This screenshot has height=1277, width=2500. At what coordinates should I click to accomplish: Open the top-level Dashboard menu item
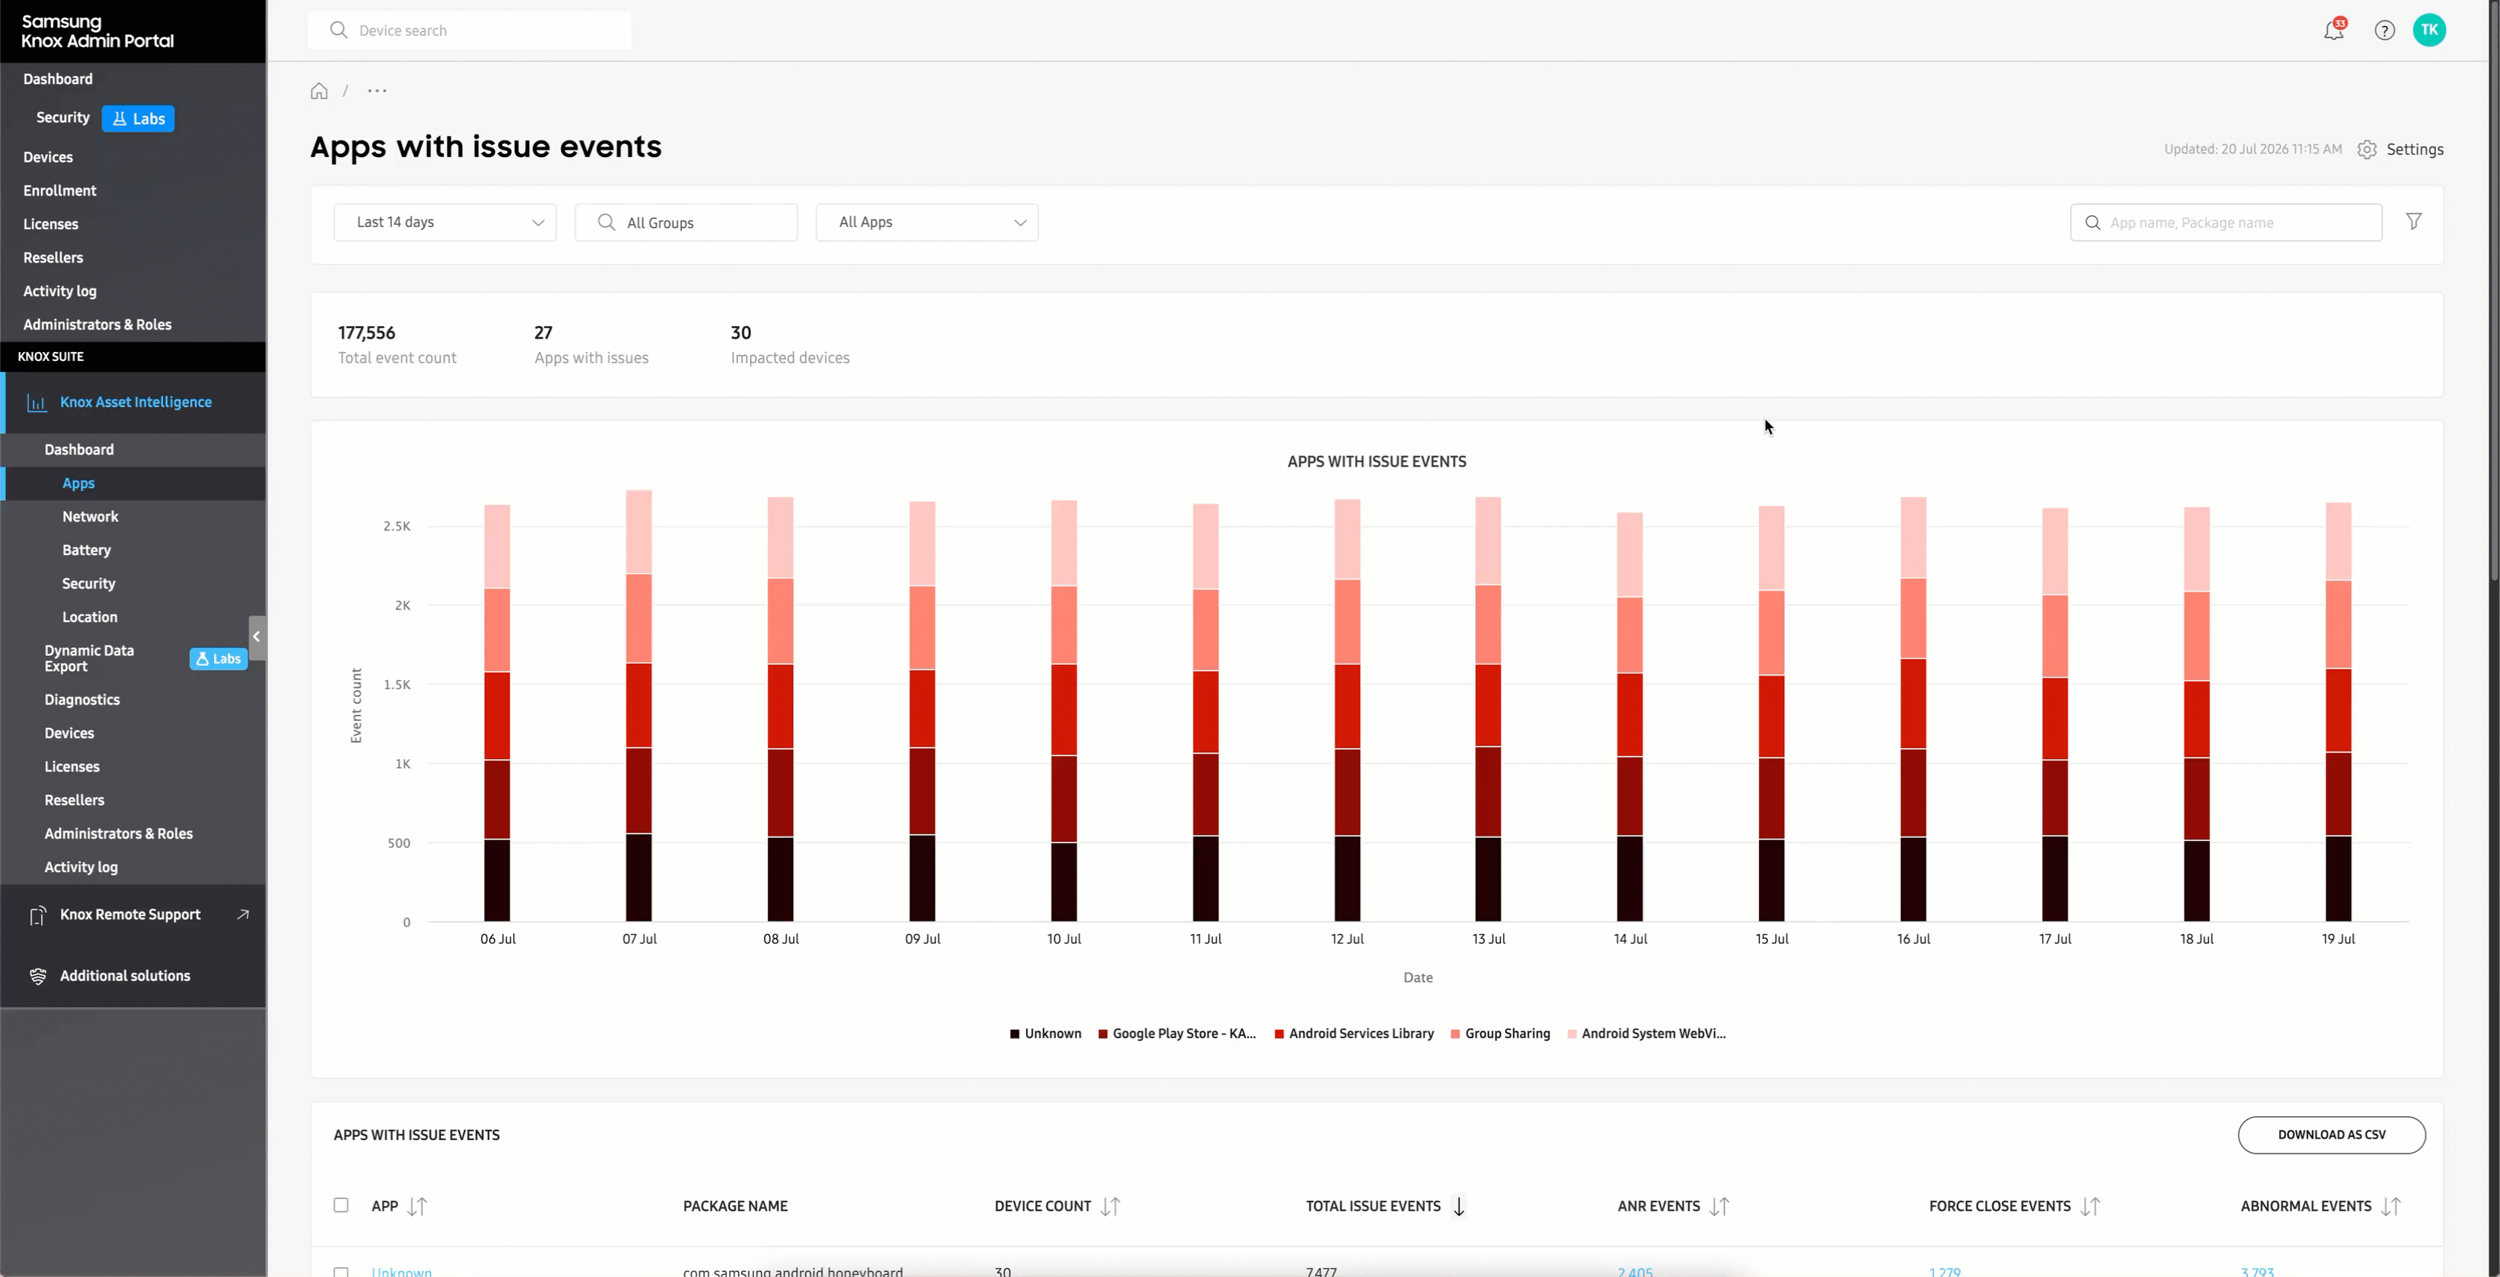tap(58, 80)
